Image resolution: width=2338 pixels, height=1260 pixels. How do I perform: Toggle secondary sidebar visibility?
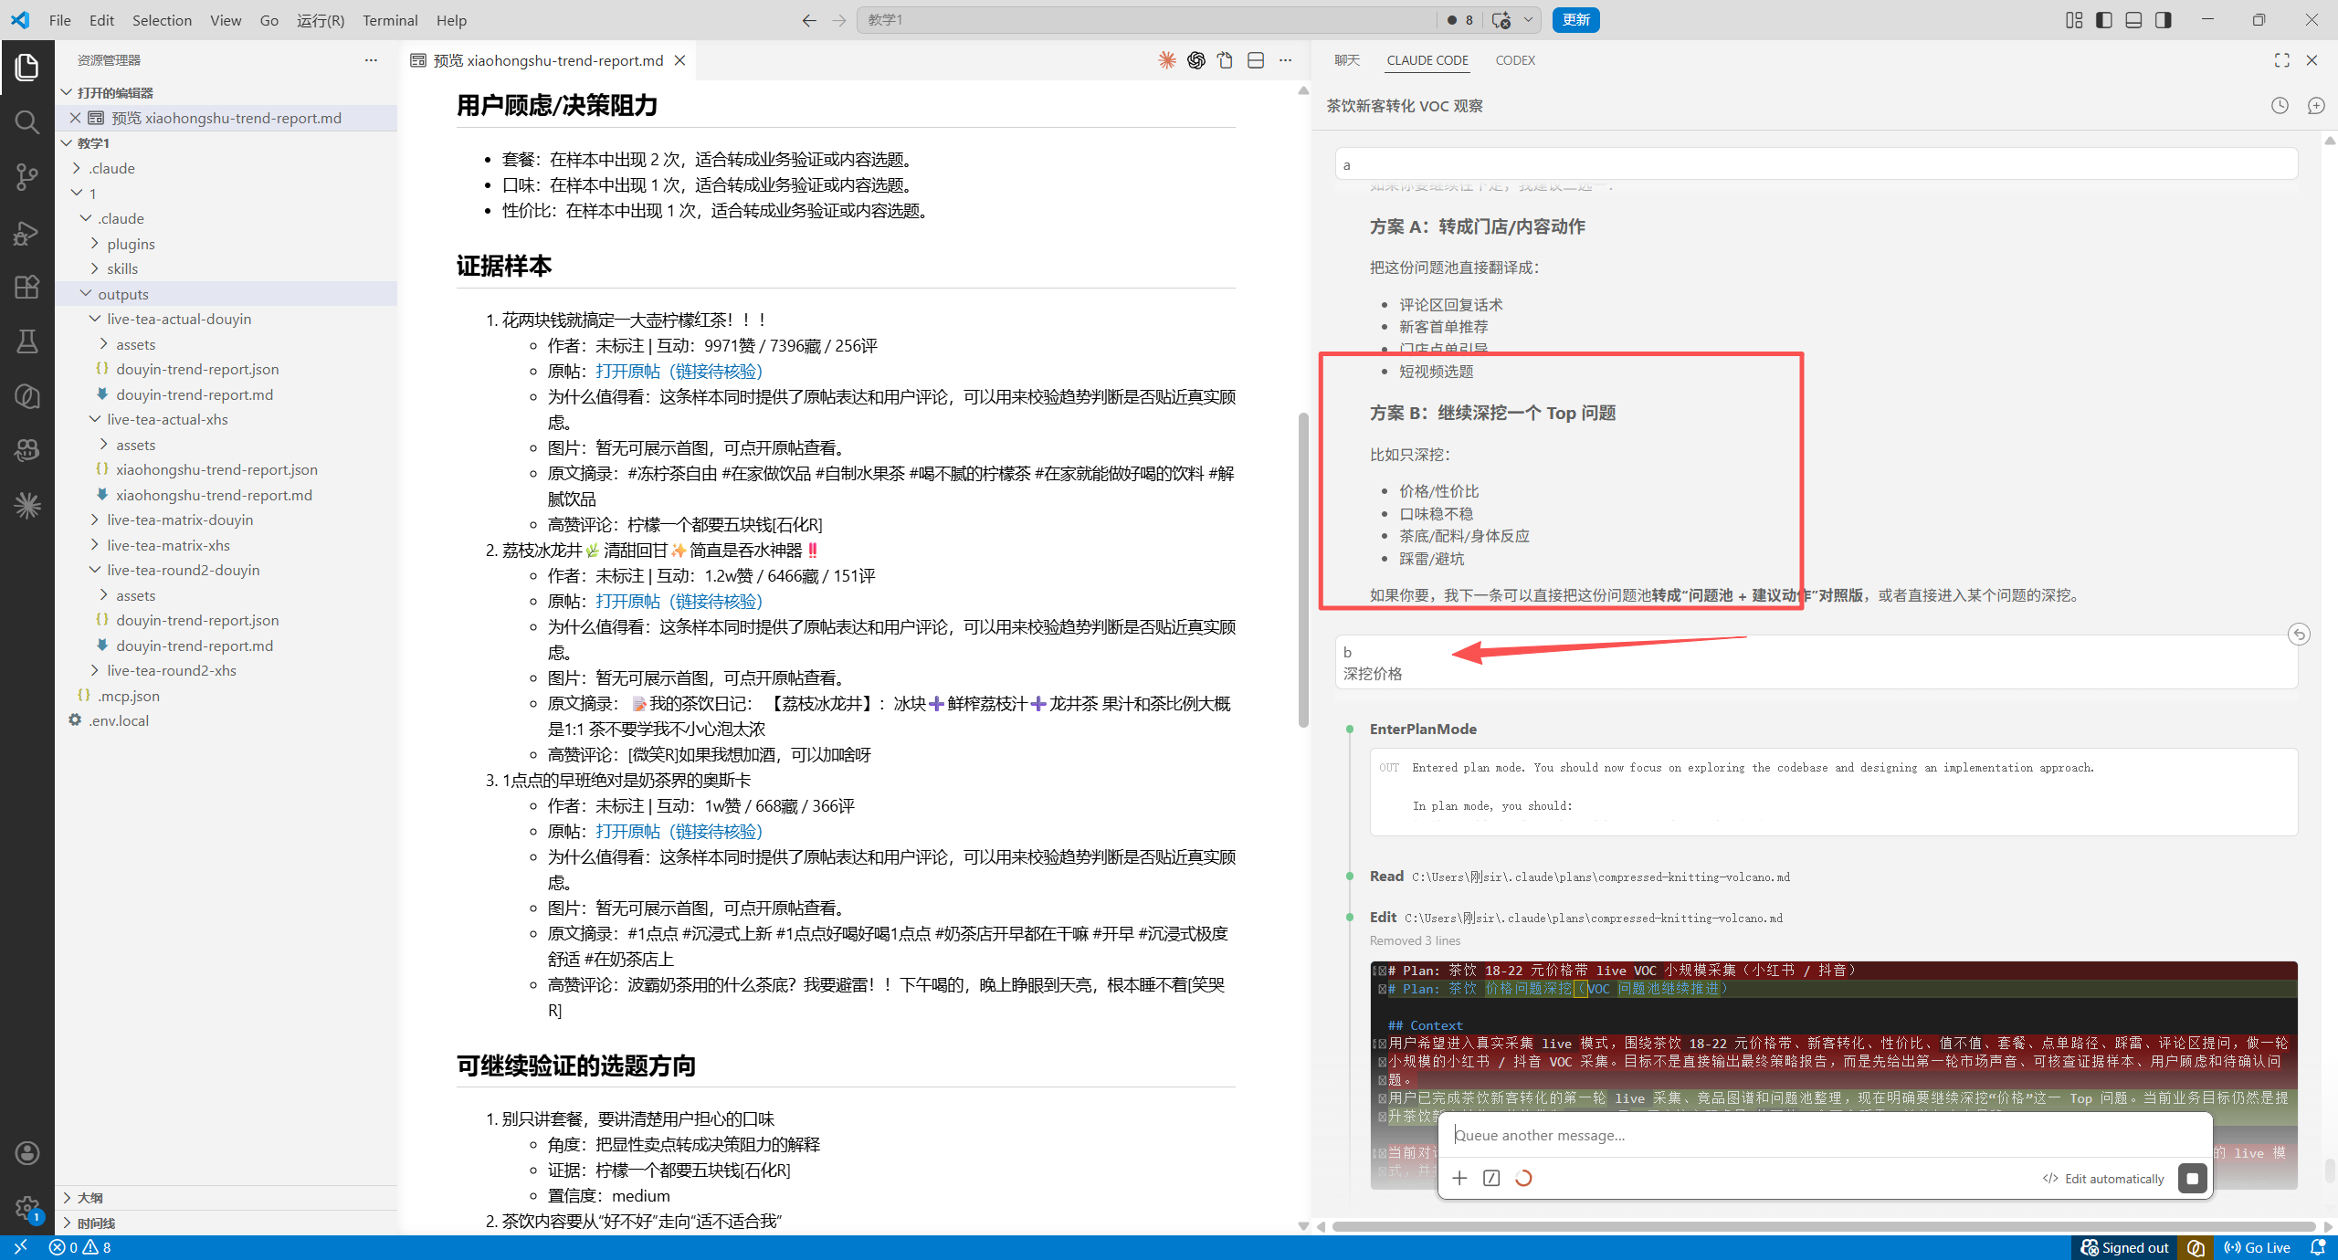[x=2164, y=20]
